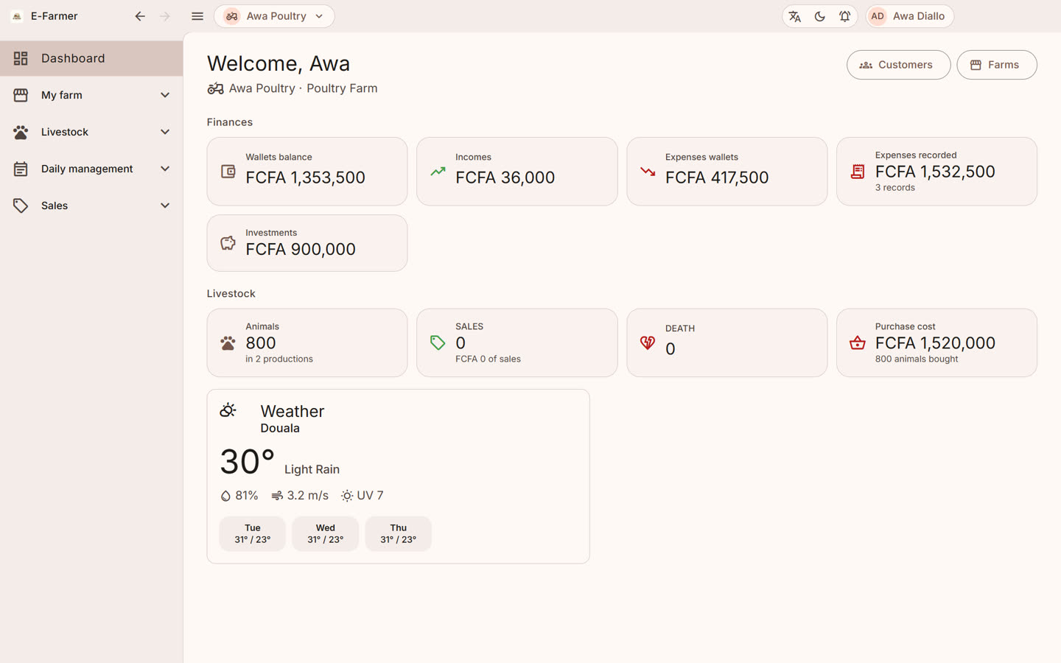Click the 3 records text
Screen dimensions: 1061x663
coord(894,188)
